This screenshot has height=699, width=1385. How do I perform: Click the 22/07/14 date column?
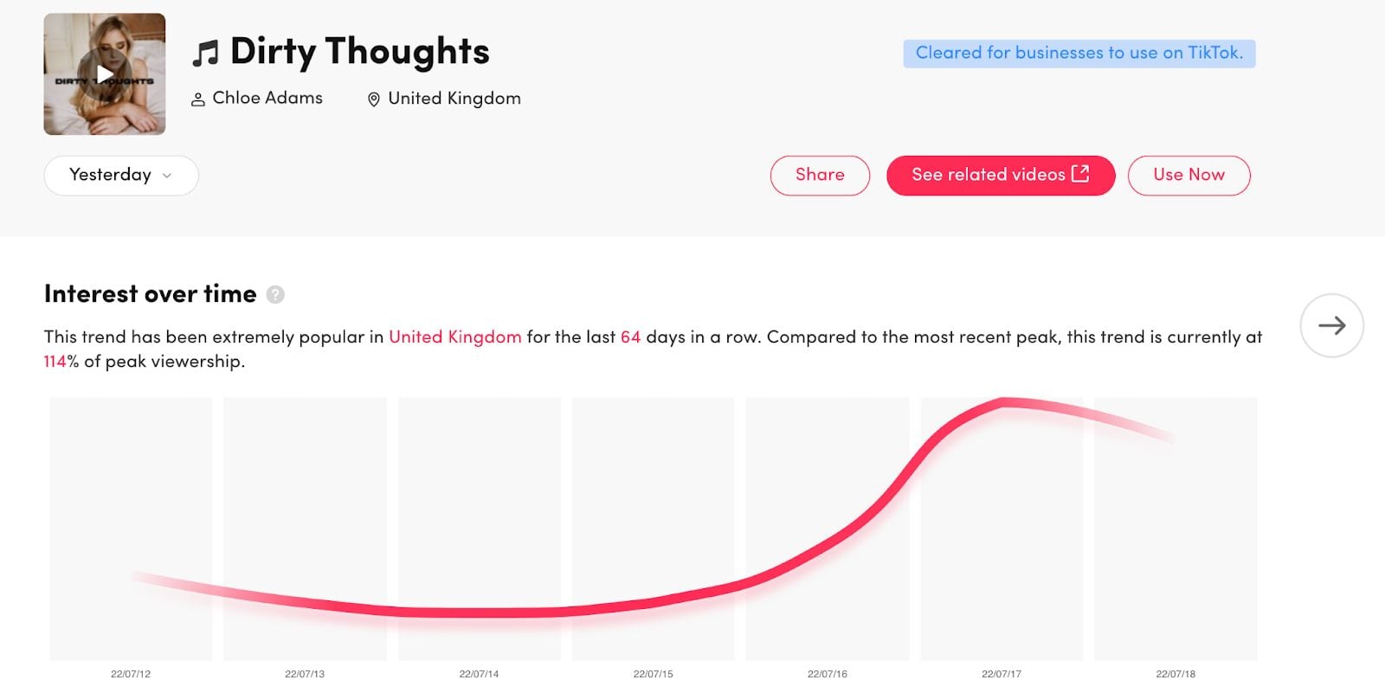click(x=480, y=529)
